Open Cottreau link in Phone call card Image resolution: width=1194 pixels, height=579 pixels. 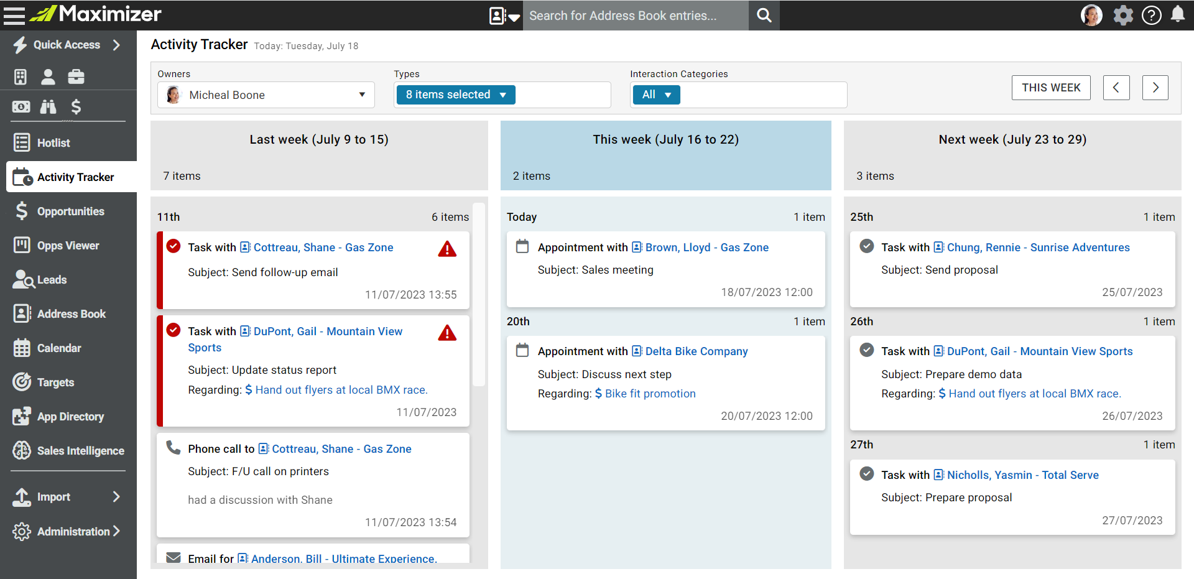[x=341, y=449]
